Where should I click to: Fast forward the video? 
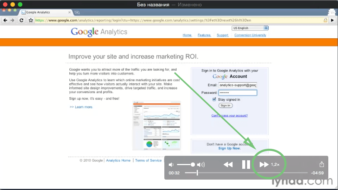[x=264, y=165]
